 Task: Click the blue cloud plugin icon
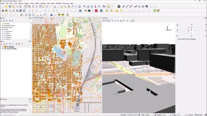click(51, 15)
